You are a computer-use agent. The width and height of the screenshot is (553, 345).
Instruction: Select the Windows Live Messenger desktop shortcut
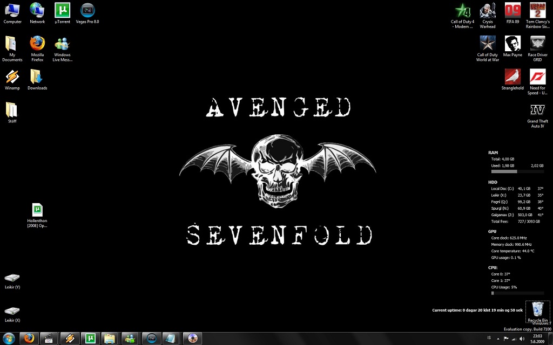63,49
